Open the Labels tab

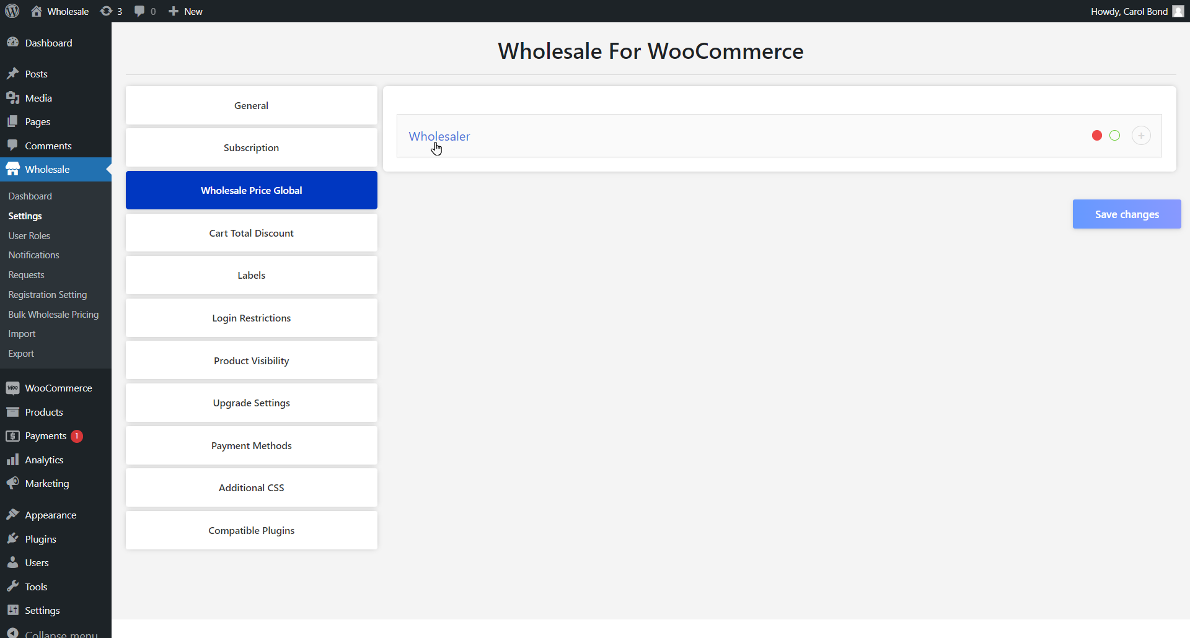click(252, 275)
